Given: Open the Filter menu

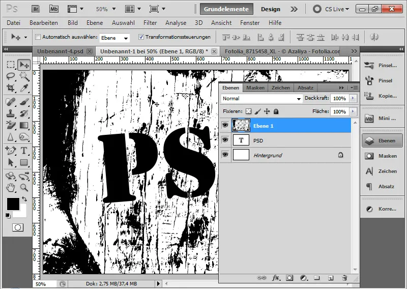Looking at the screenshot, I should 150,23.
